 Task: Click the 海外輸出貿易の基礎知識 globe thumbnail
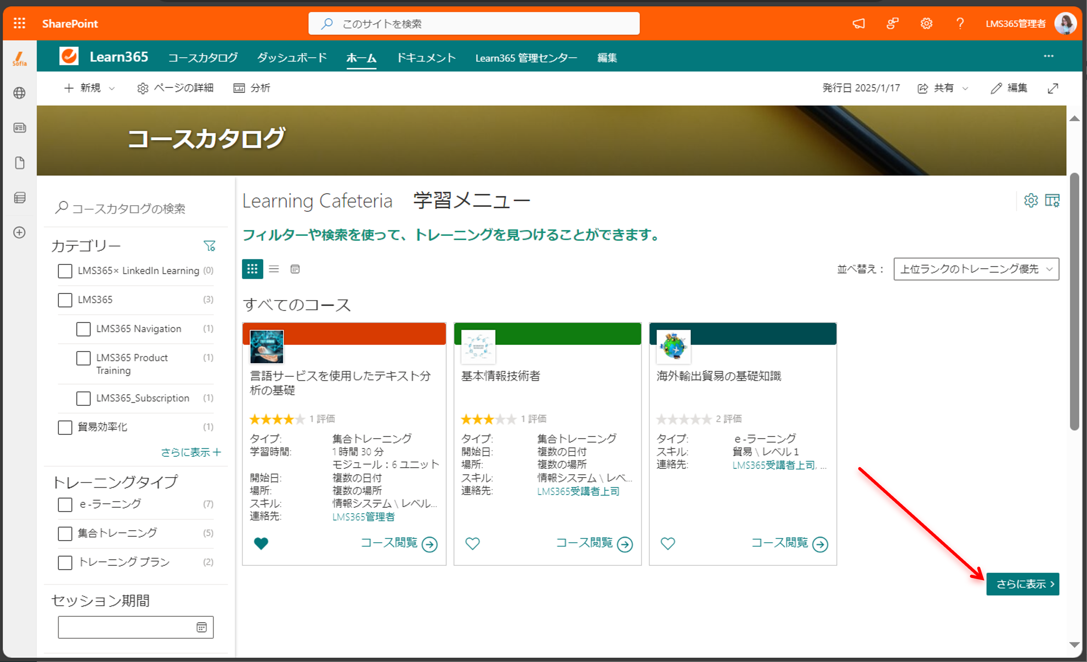click(x=674, y=347)
